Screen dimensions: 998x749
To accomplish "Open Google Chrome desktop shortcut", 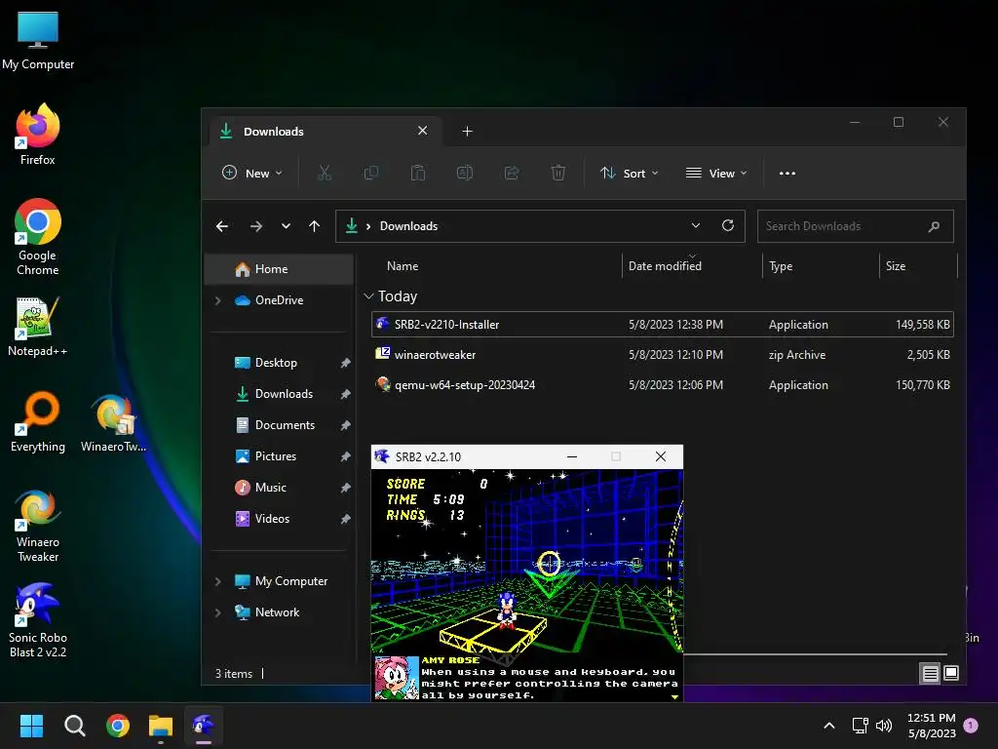I will pos(38,237).
